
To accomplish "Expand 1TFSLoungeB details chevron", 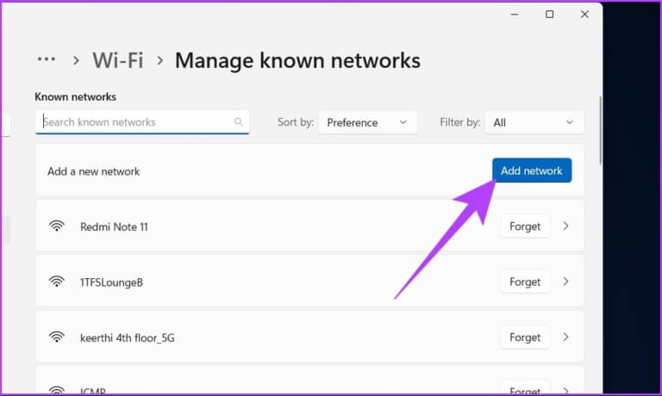I will tap(565, 282).
